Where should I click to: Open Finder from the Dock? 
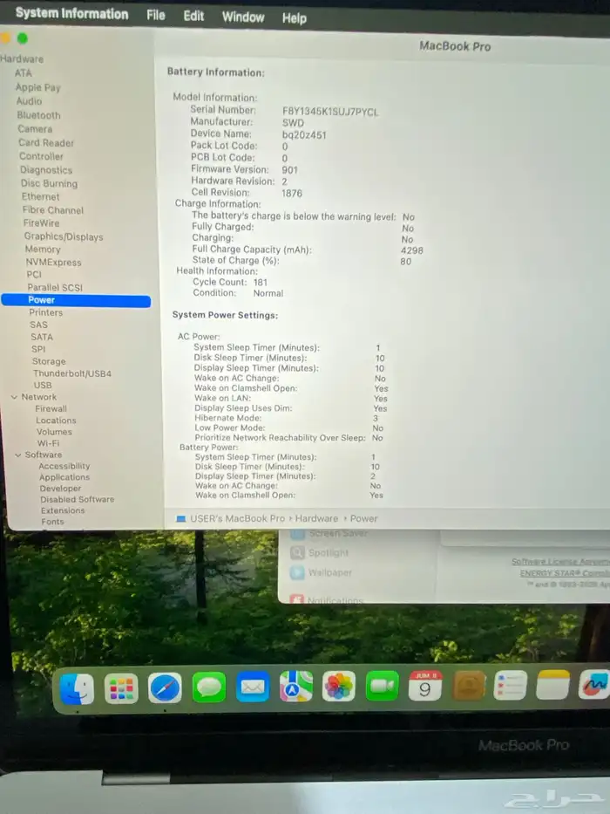pos(77,689)
